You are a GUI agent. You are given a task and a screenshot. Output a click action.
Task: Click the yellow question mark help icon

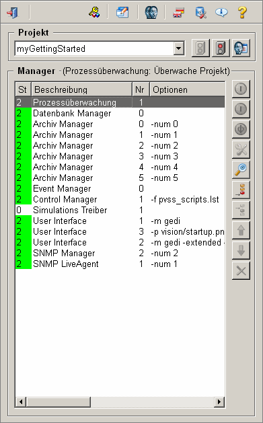tap(242, 12)
